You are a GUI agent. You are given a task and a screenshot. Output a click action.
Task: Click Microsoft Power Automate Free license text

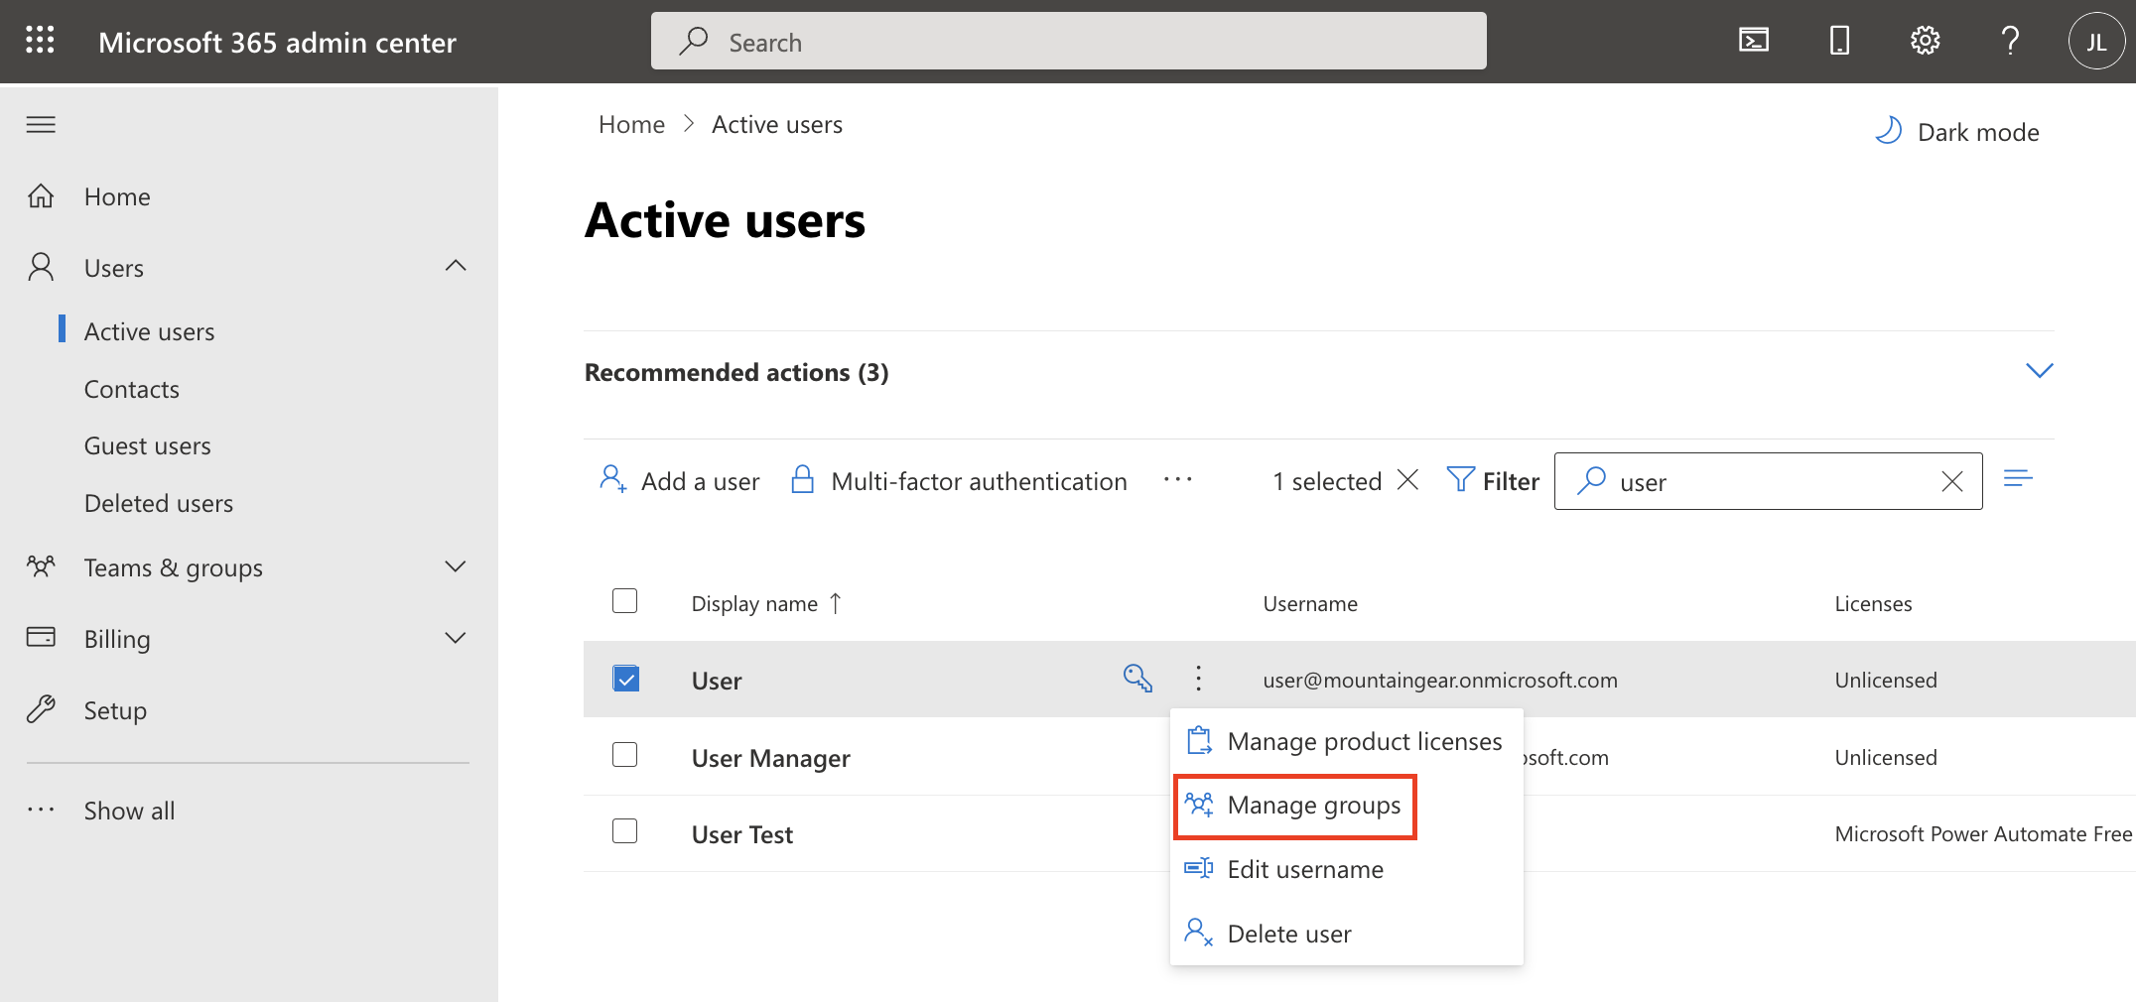[1983, 833]
